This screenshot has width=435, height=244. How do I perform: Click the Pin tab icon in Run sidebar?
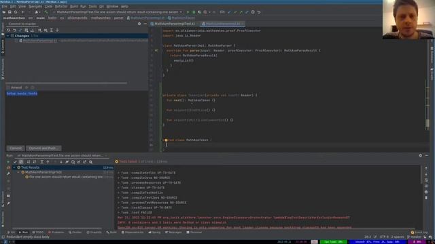[8, 203]
